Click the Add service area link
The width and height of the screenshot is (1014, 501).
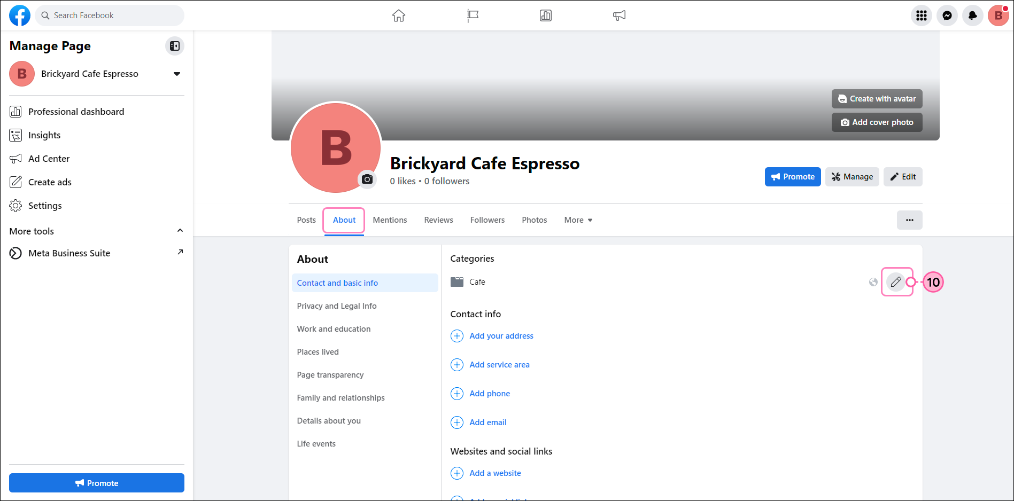[x=499, y=365]
